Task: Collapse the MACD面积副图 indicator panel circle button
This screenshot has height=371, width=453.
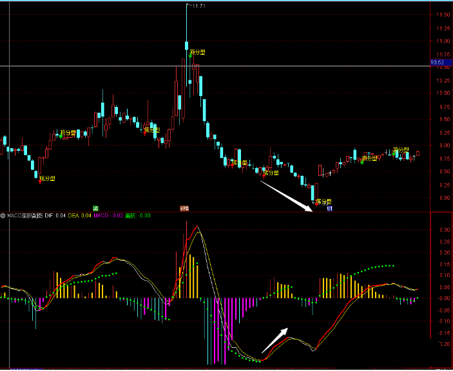Action: pos(3,216)
